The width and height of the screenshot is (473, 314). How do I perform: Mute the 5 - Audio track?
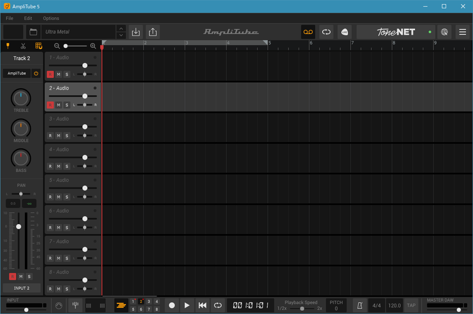(x=59, y=197)
